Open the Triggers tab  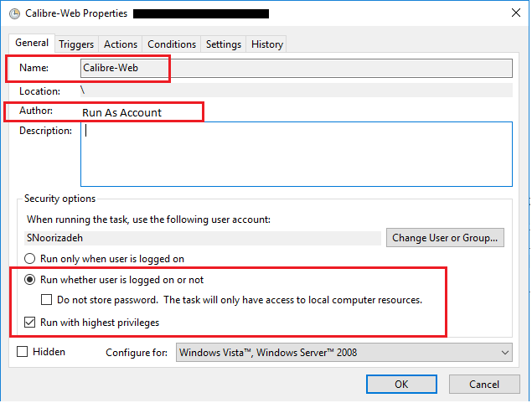click(76, 44)
